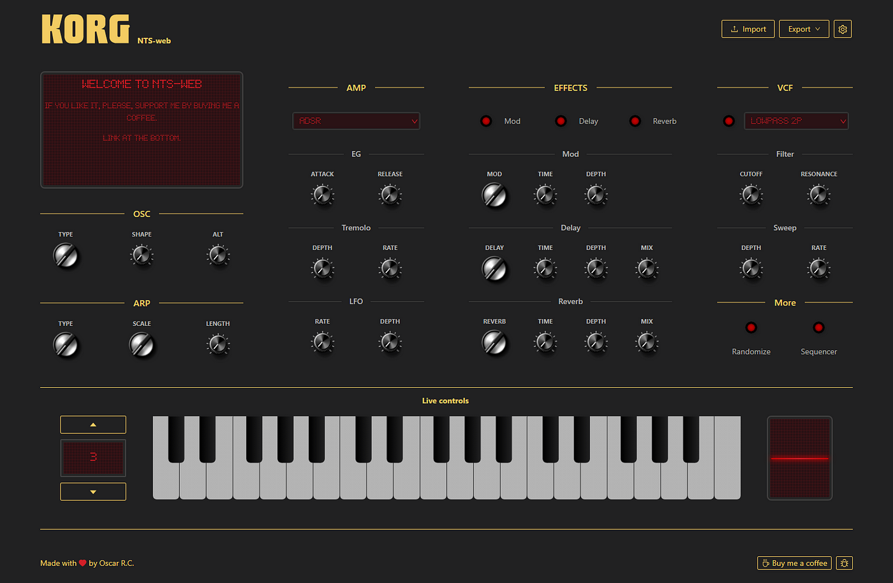Toggle the Reverb effect LED
893x583 pixels.
coord(635,121)
